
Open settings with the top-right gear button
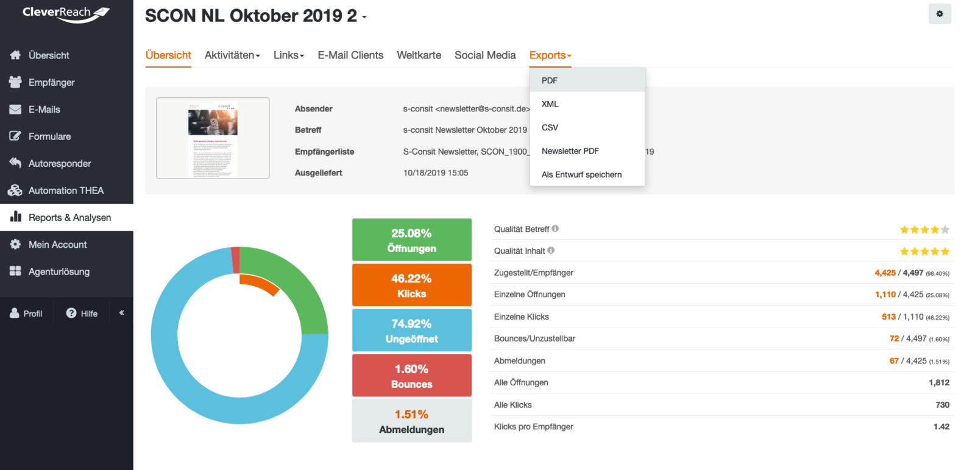[939, 14]
